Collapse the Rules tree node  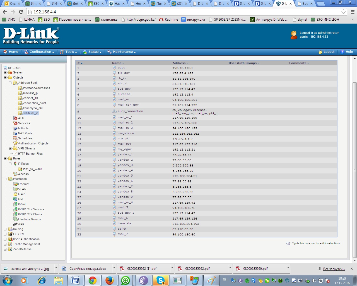[5, 159]
